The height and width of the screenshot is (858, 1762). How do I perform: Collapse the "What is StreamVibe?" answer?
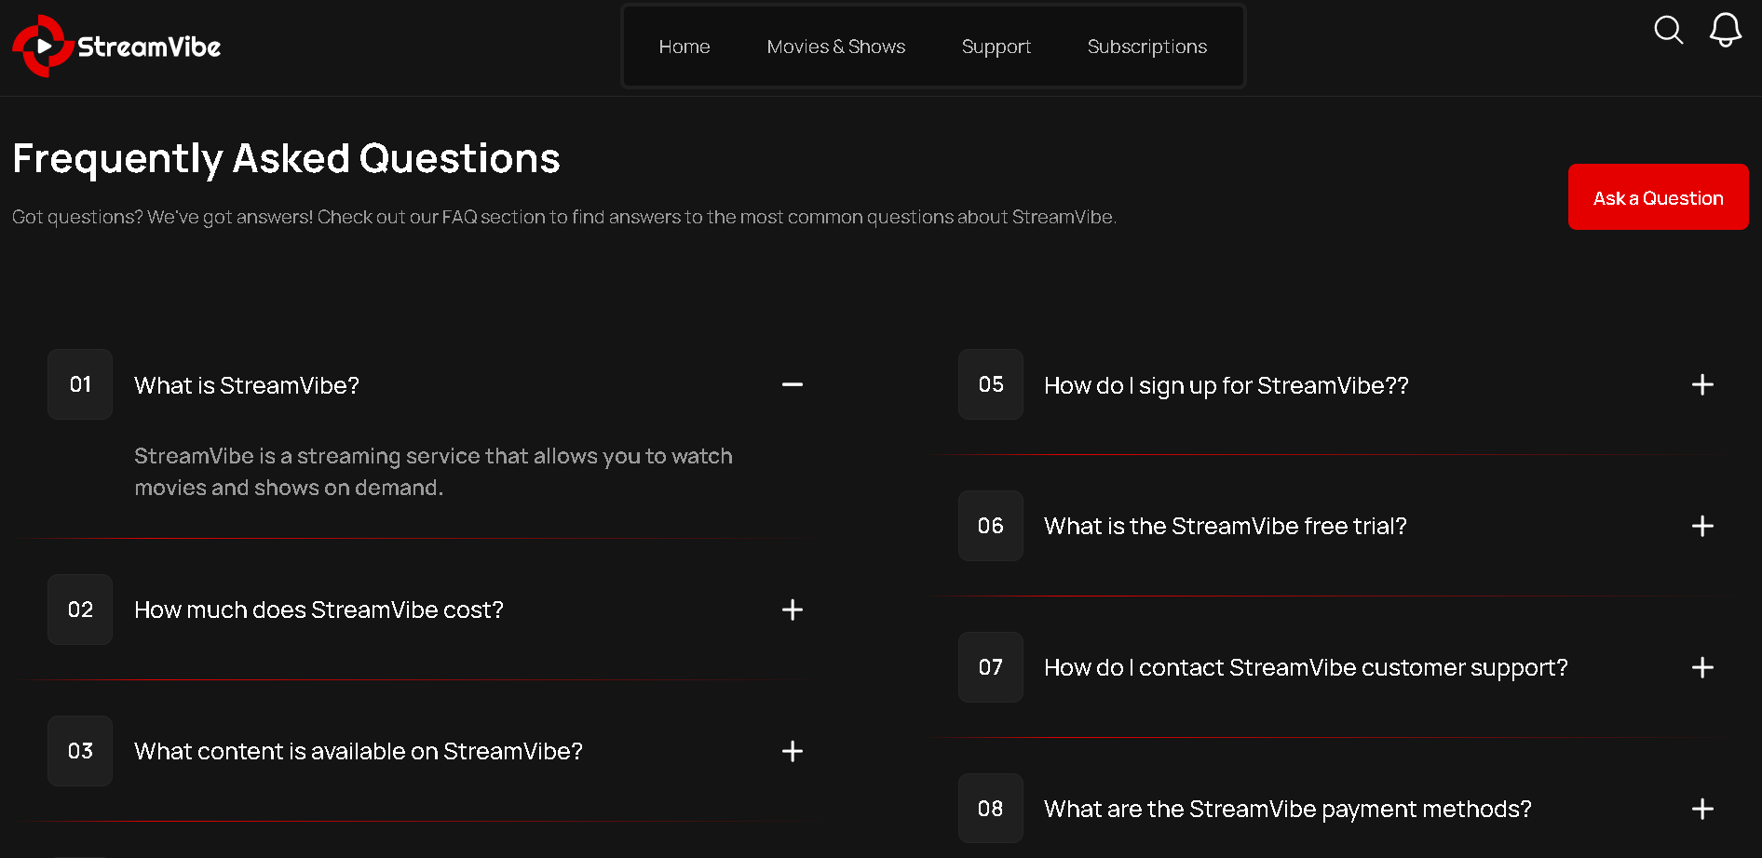point(793,384)
